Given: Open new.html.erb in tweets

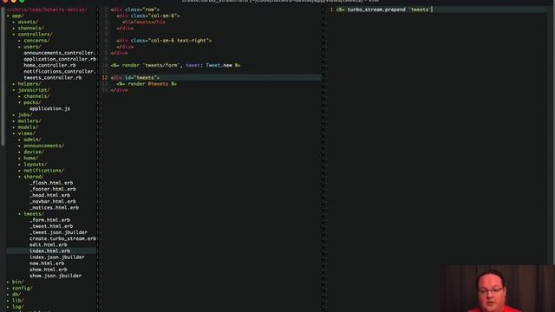Looking at the screenshot, I should point(47,263).
